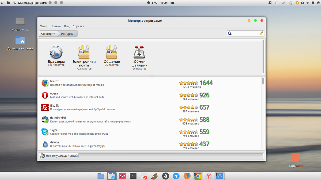
Task: Open the Справка menu
Action: (x=78, y=26)
